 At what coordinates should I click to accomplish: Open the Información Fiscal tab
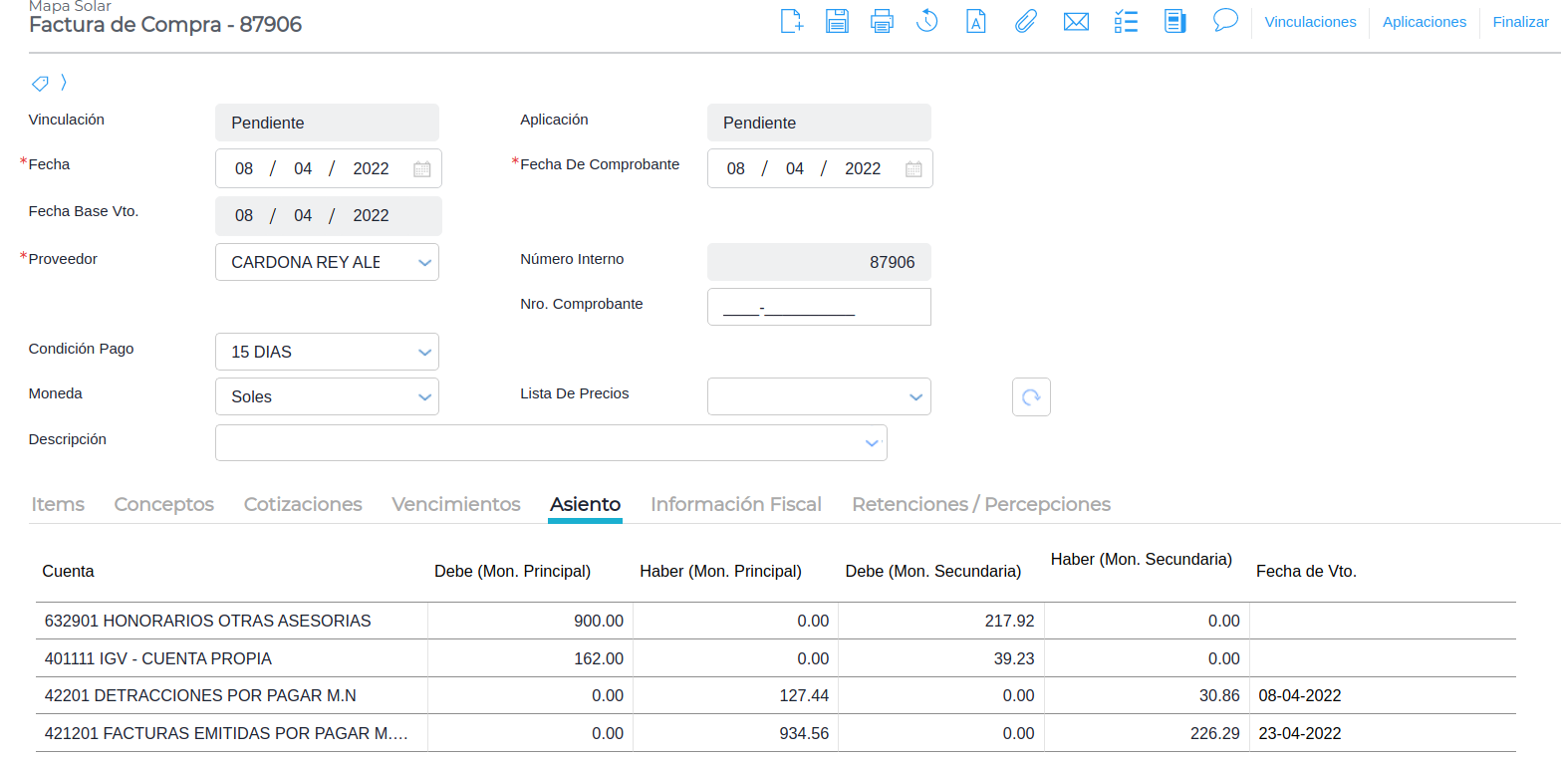pyautogui.click(x=735, y=504)
